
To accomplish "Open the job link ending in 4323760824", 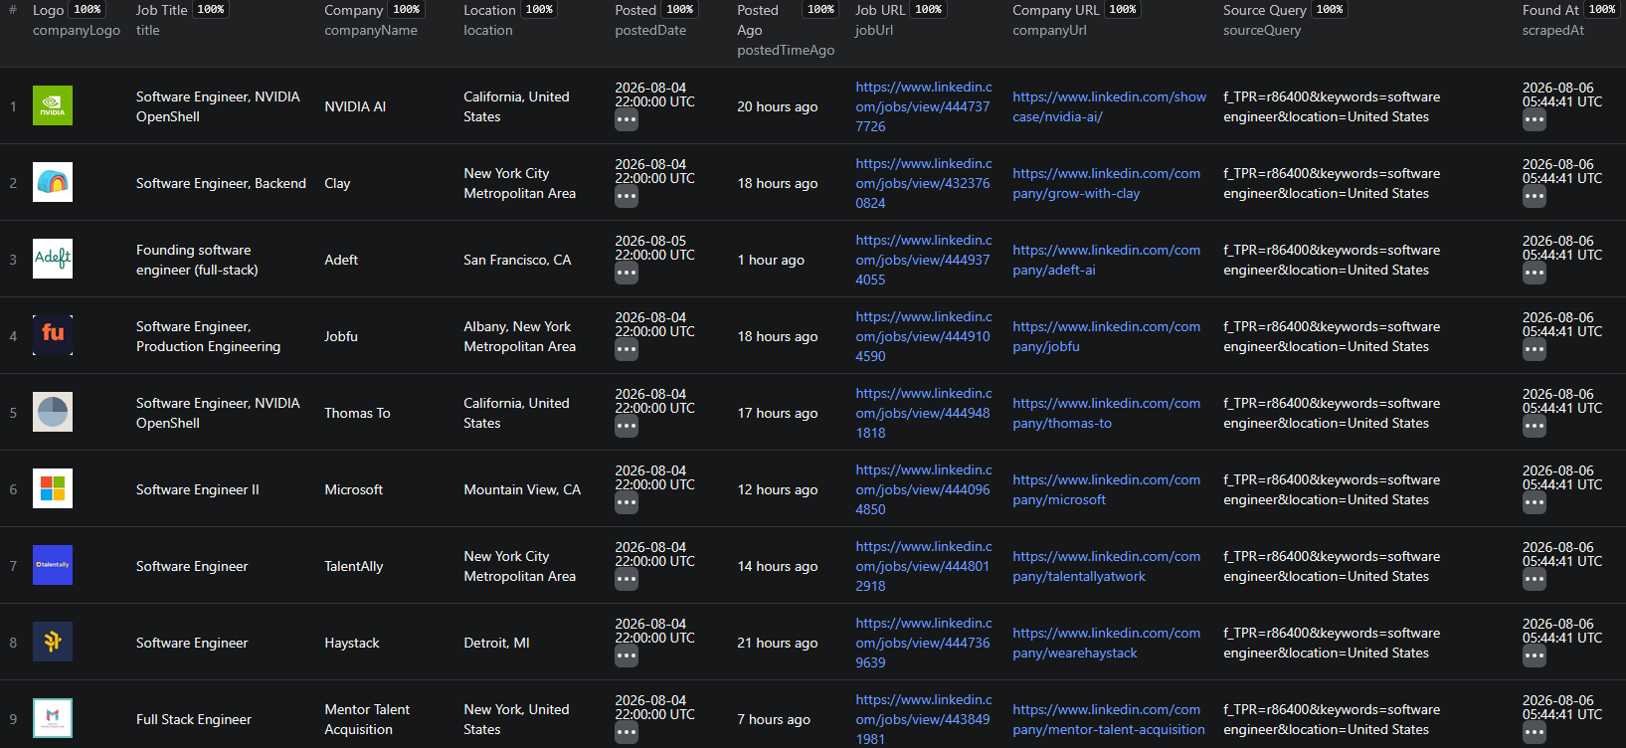I will (924, 183).
